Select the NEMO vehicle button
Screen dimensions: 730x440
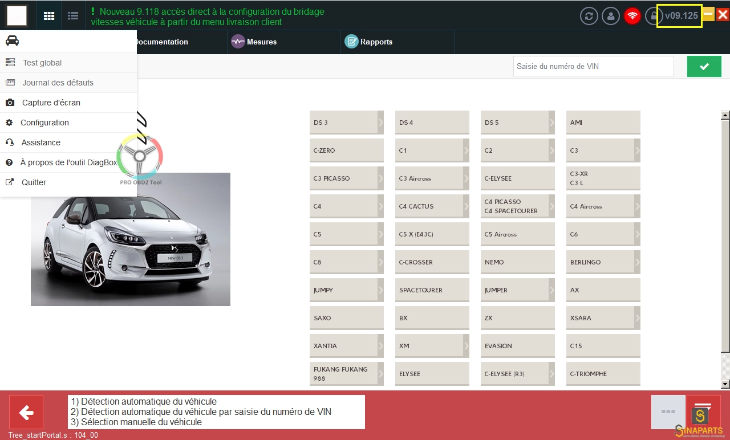coord(518,262)
